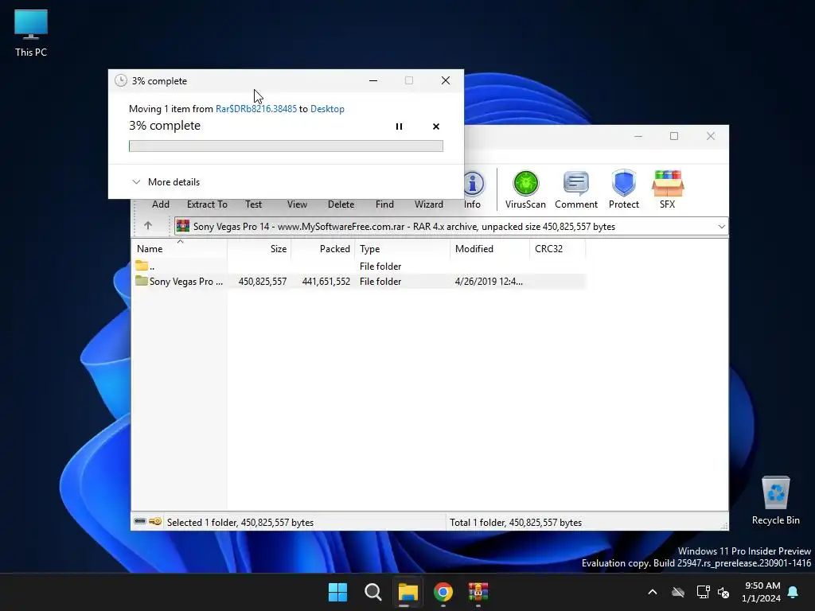
Task: Open the Comment tool in WinRAR
Action: tap(576, 190)
